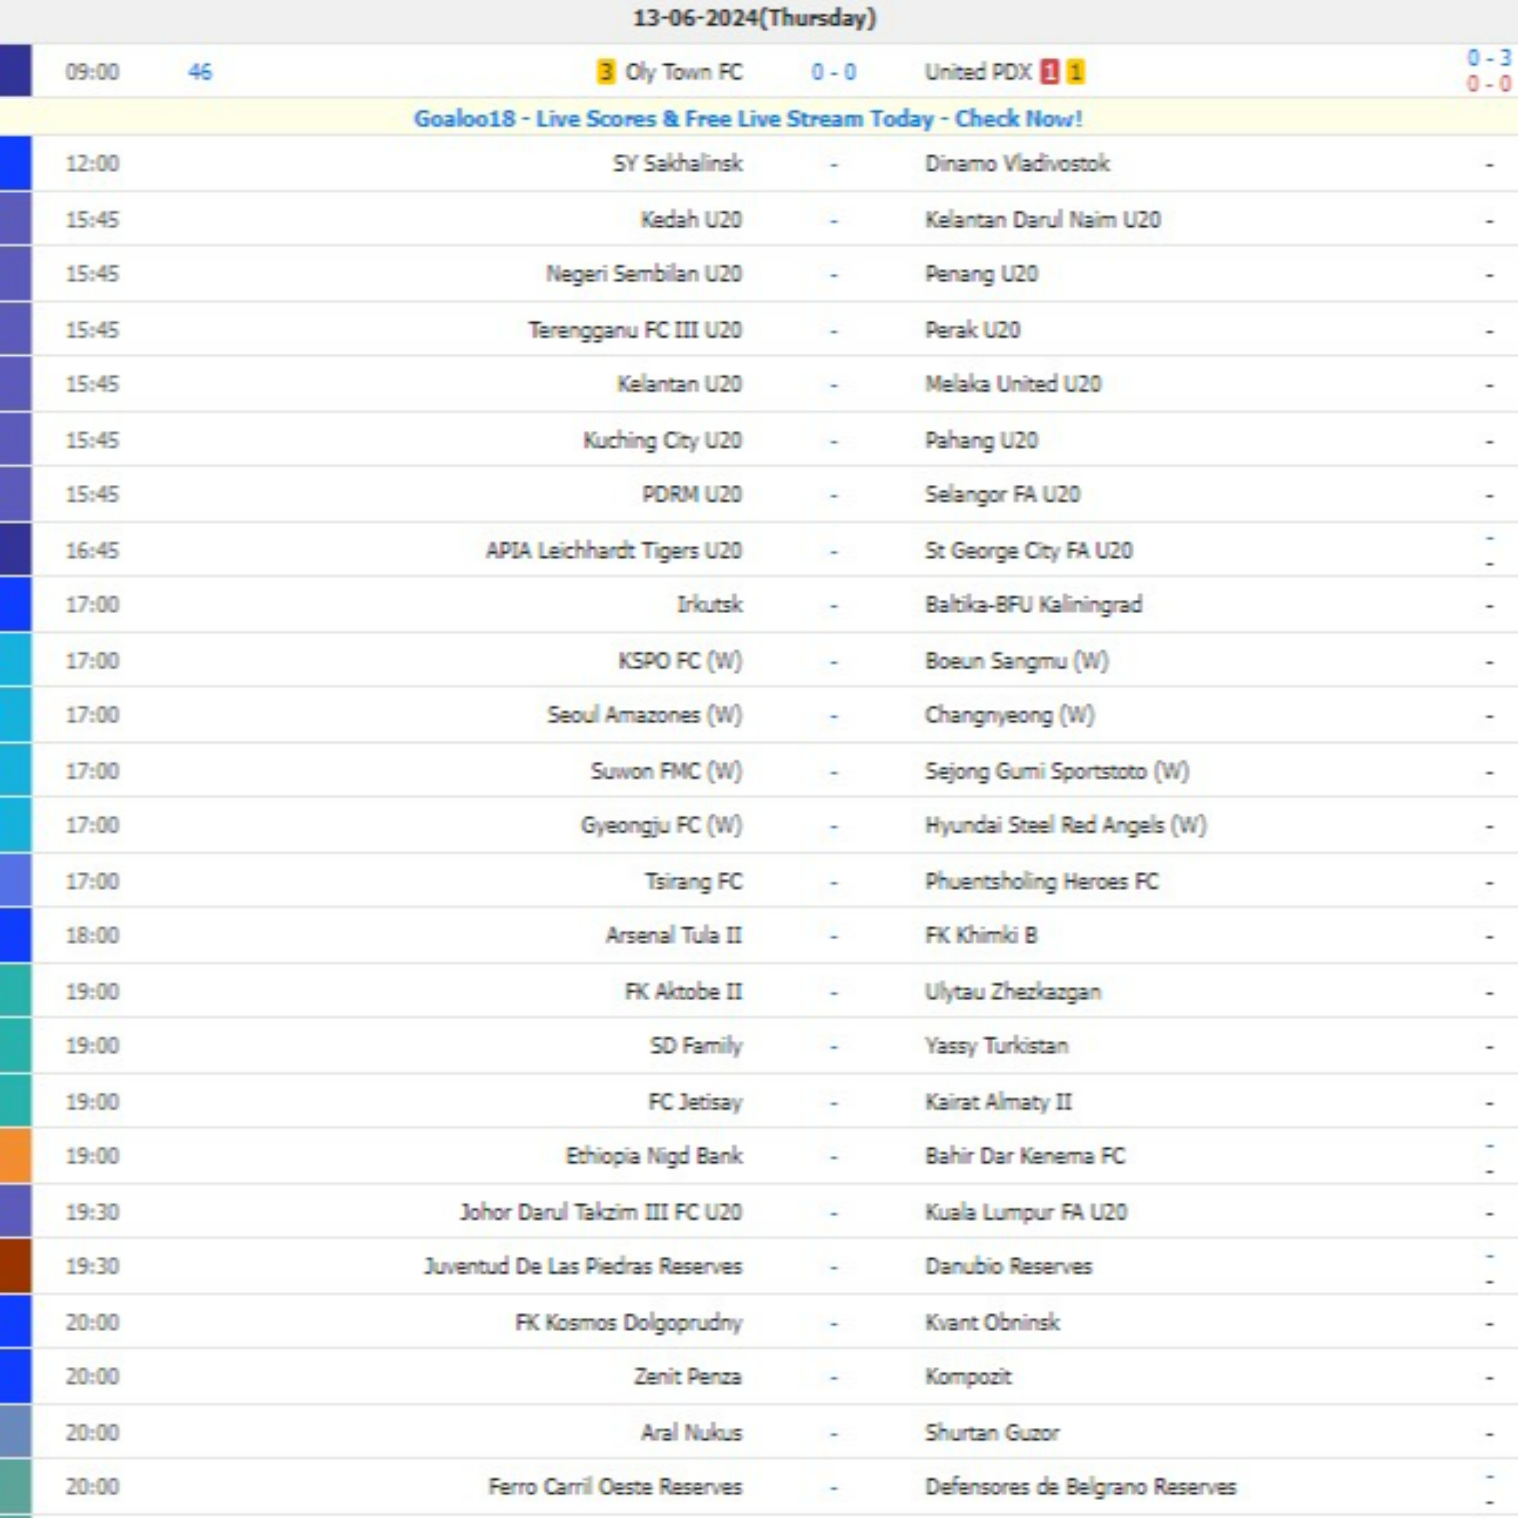Open the SY Sakhalinsk team link
This screenshot has width=1518, height=1518.
click(x=678, y=163)
